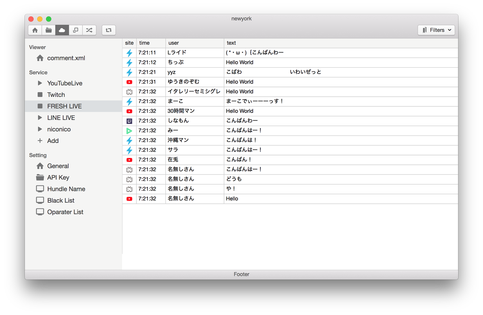Click YouTube icon in 30時間マン row
This screenshot has height=315, width=483.
pyautogui.click(x=129, y=111)
